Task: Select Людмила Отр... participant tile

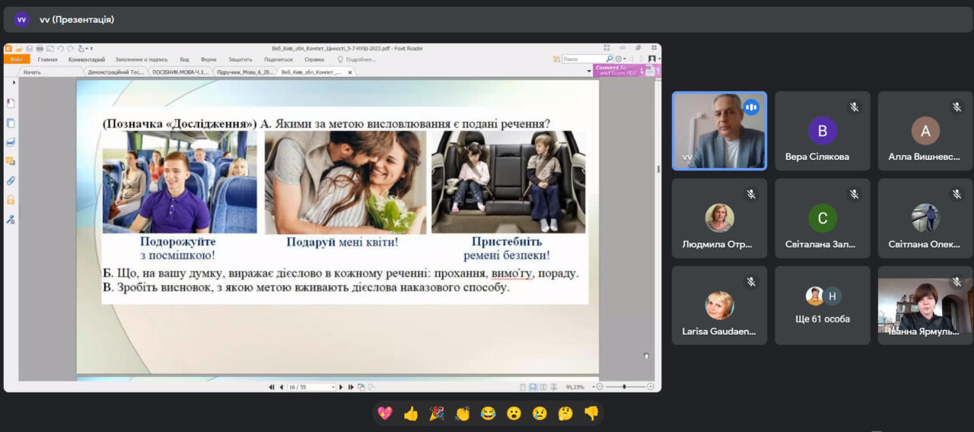Action: coord(719,218)
